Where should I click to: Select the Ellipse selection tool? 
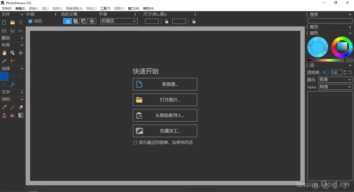pyautogui.click(x=12, y=76)
